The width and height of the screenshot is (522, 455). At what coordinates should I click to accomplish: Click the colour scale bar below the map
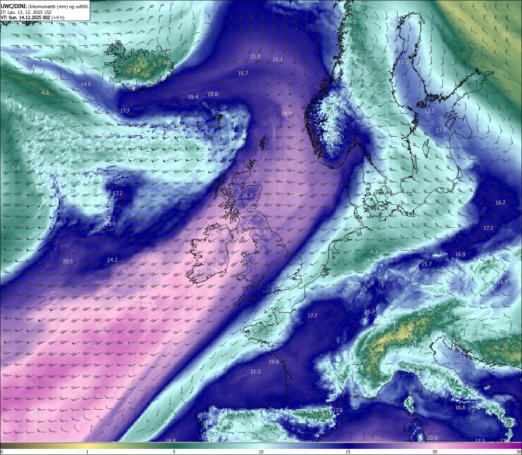tap(261, 445)
